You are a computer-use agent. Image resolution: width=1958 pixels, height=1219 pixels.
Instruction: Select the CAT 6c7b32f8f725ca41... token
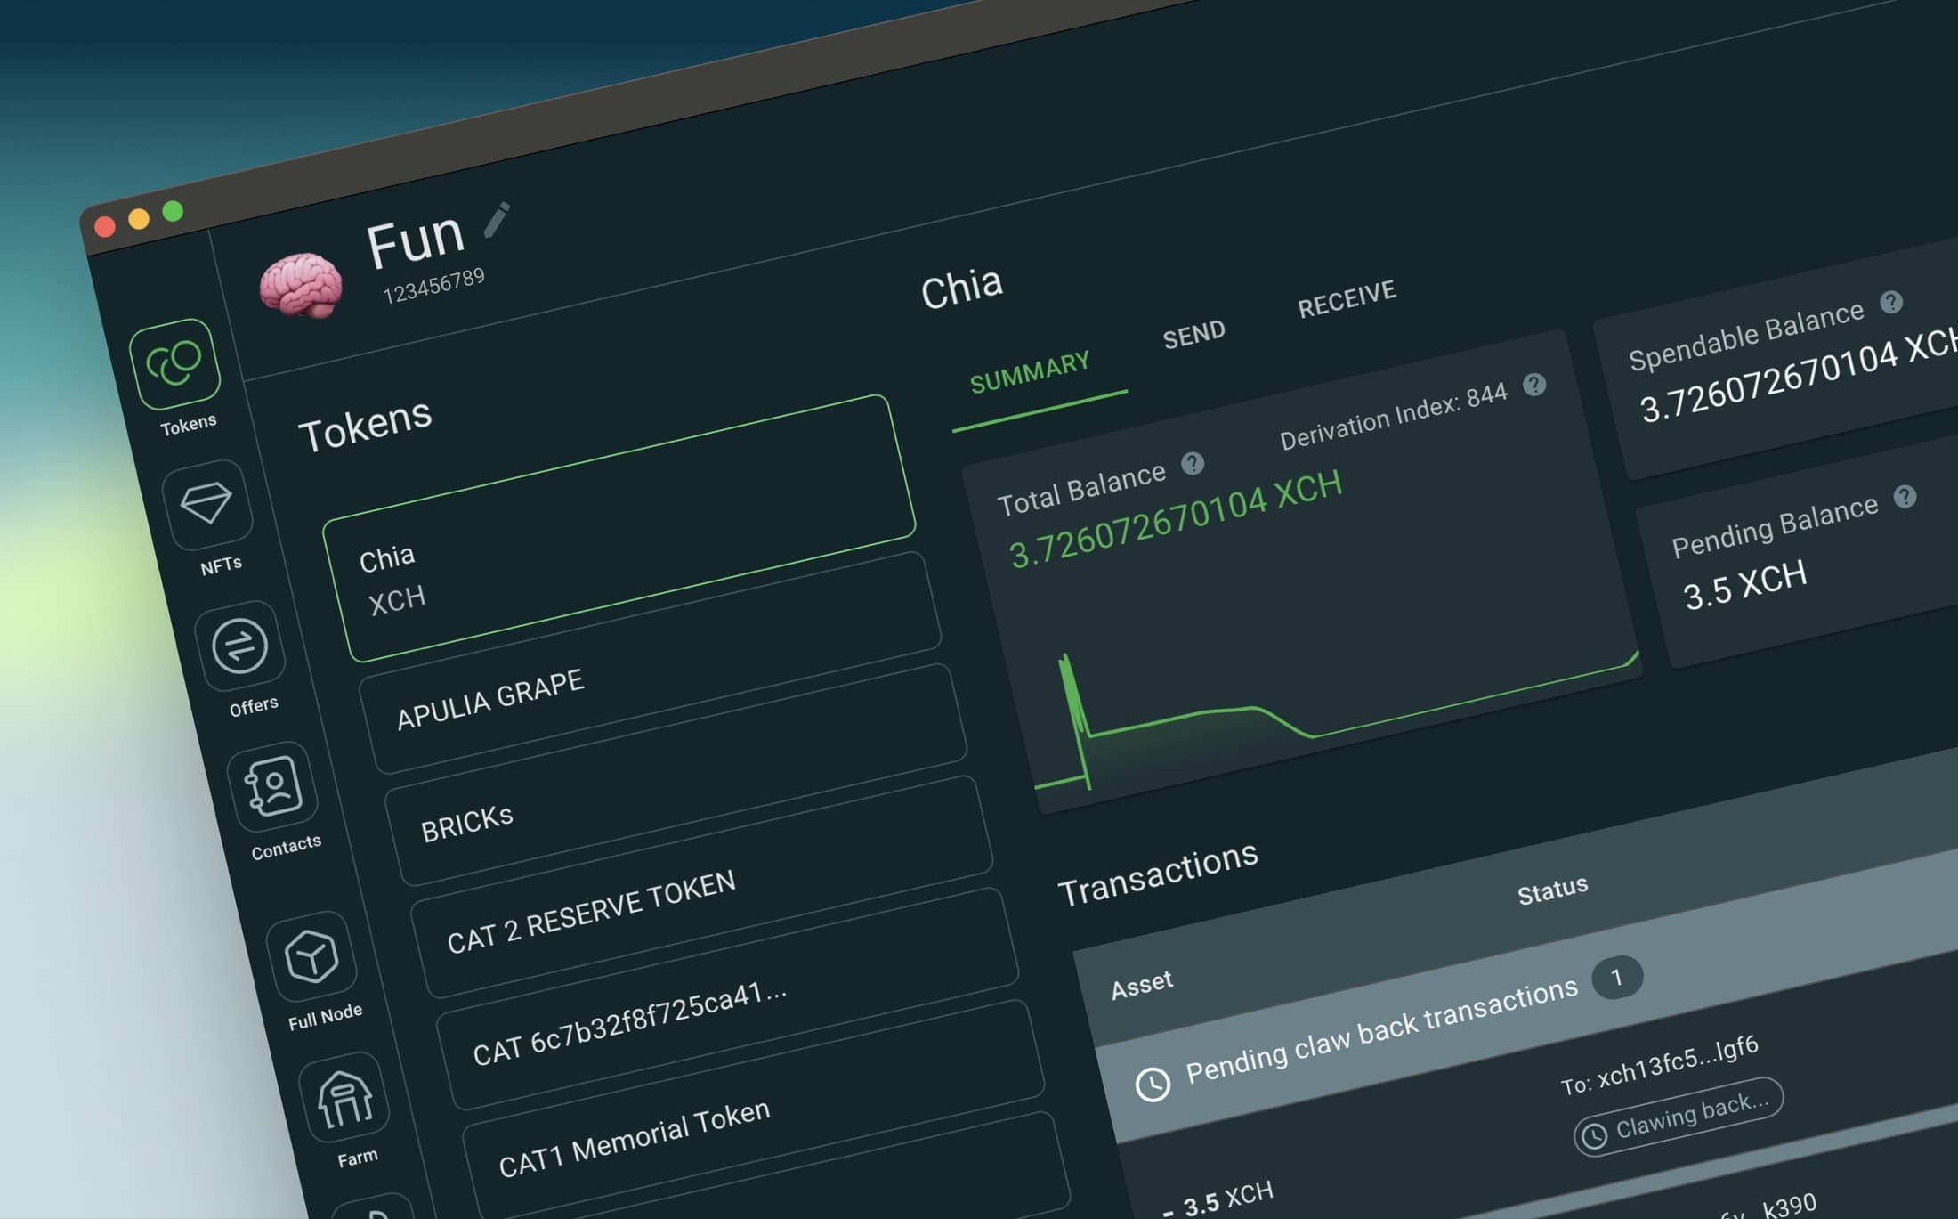pyautogui.click(x=727, y=998)
